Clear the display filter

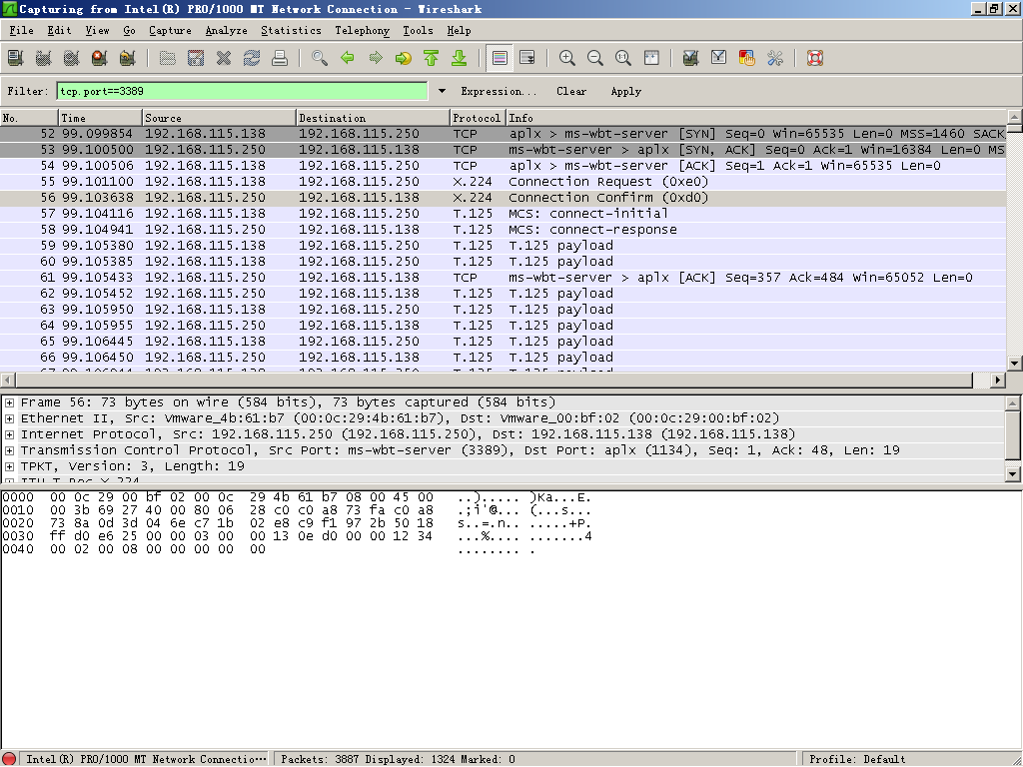[x=571, y=91]
